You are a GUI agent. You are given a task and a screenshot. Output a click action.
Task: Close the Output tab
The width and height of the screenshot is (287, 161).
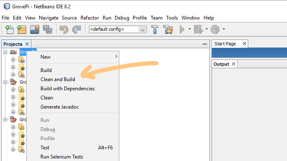pos(234,64)
